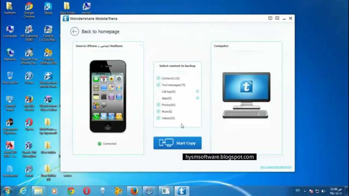
Task: Open the Opera desktop shortcut
Action: [29, 125]
